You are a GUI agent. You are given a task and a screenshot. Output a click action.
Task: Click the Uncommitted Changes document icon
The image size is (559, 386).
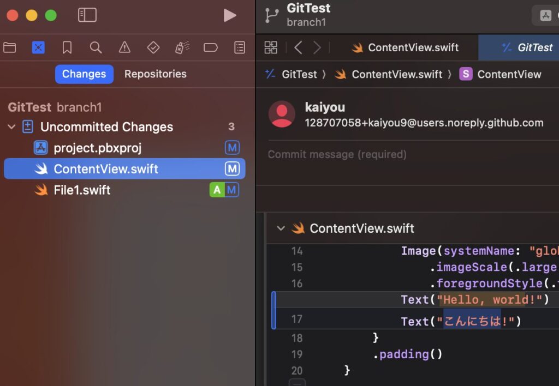pyautogui.click(x=28, y=127)
